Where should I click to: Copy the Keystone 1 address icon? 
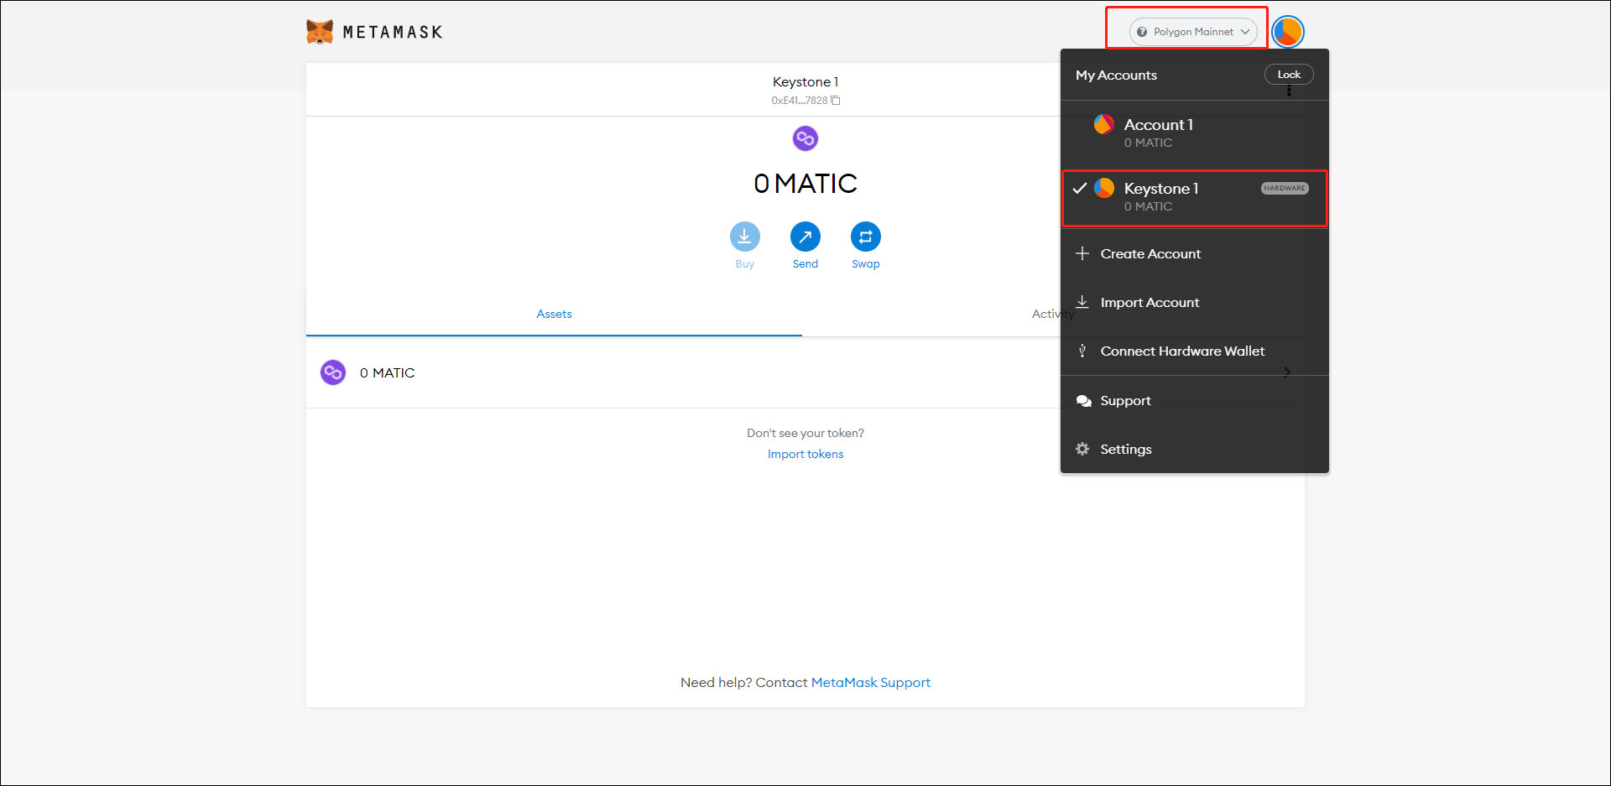pos(836,101)
